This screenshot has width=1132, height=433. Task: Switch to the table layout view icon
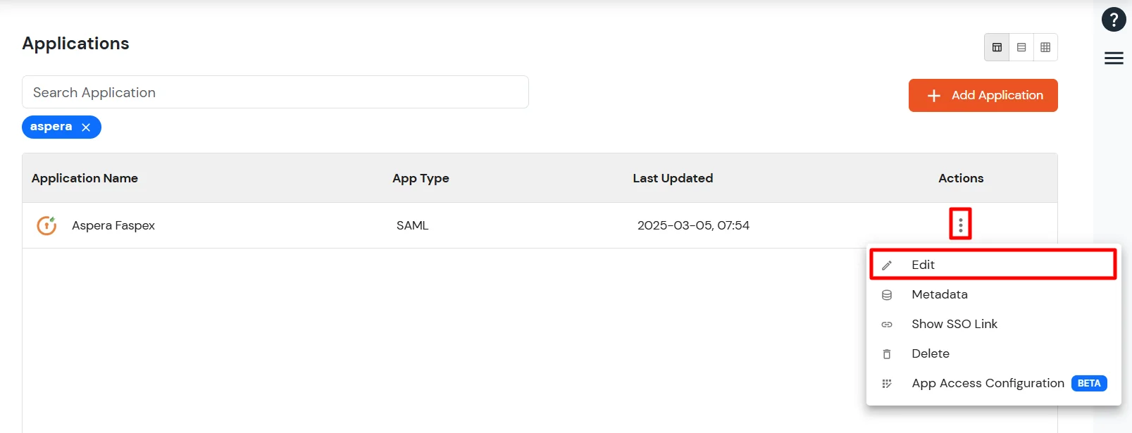(997, 47)
